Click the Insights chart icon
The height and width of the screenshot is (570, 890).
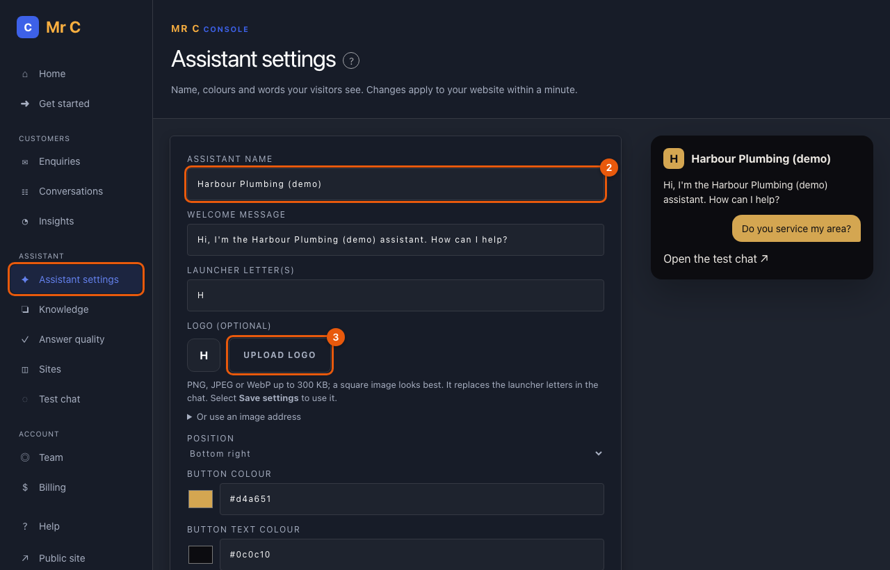[x=25, y=221]
